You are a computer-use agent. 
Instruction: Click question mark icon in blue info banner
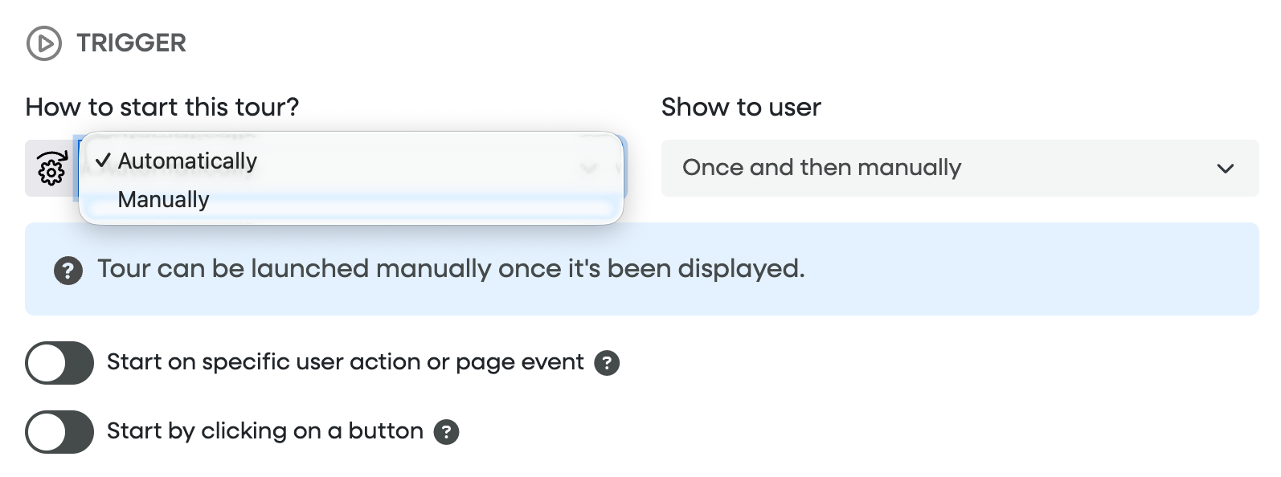[68, 271]
